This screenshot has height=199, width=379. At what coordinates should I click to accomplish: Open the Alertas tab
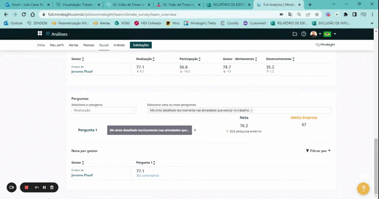[73, 45]
